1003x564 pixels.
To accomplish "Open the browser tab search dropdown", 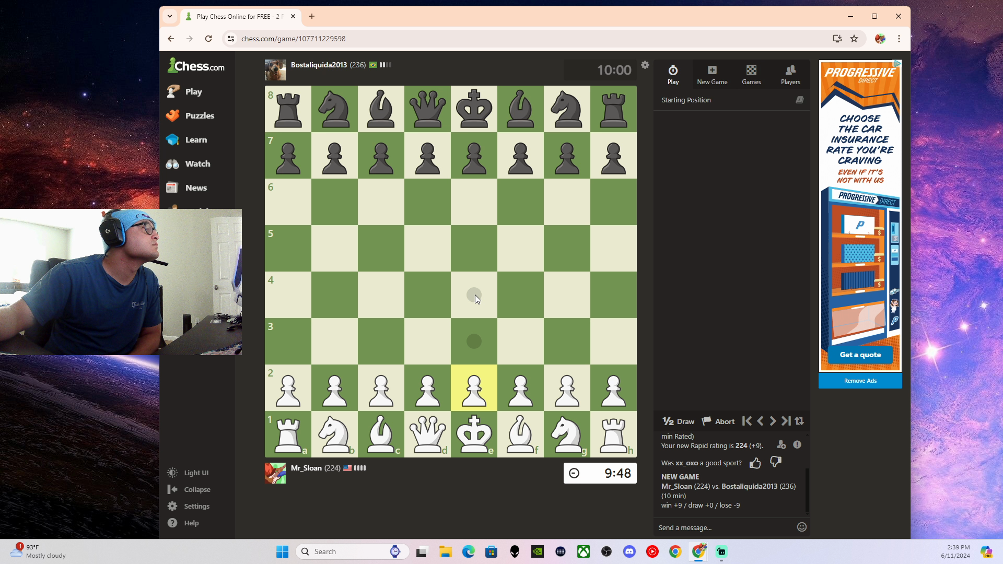I will coord(170,16).
